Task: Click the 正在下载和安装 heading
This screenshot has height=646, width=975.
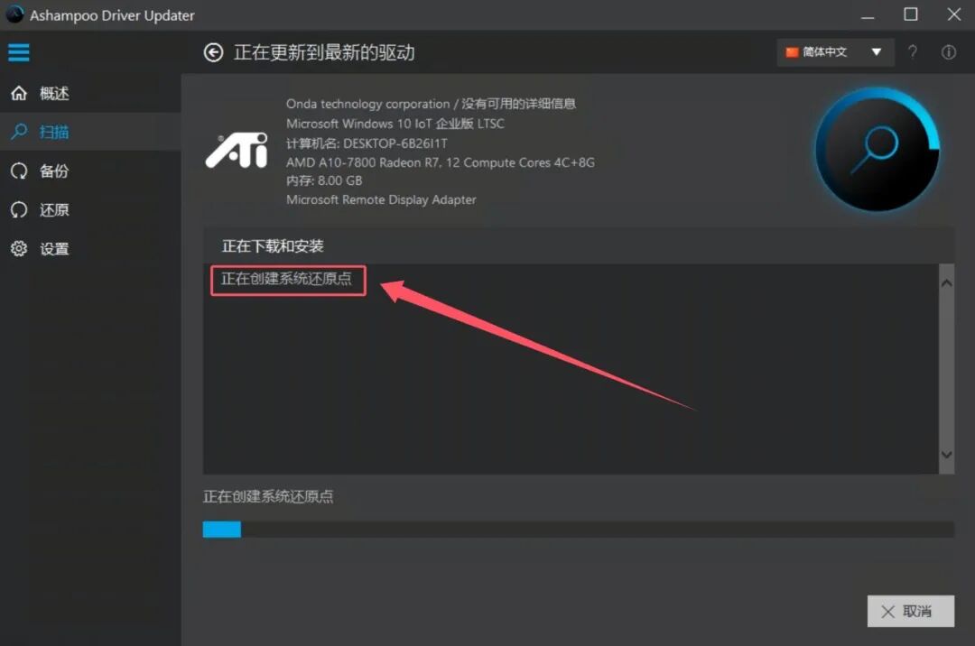Action: (x=273, y=246)
